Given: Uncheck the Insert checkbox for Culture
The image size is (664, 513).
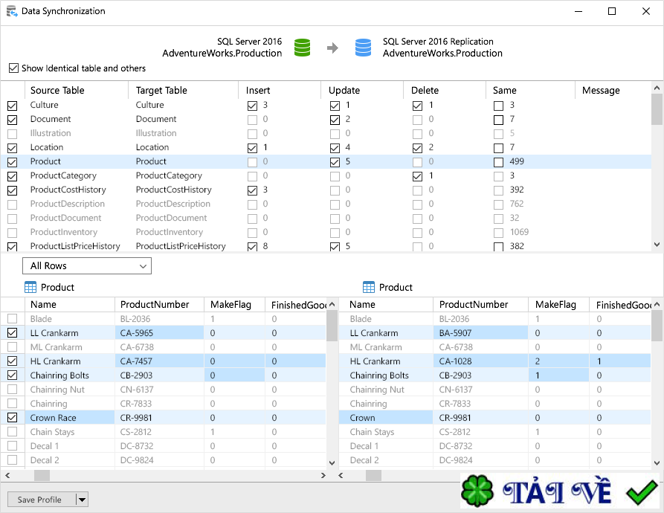Looking at the screenshot, I should [x=252, y=106].
